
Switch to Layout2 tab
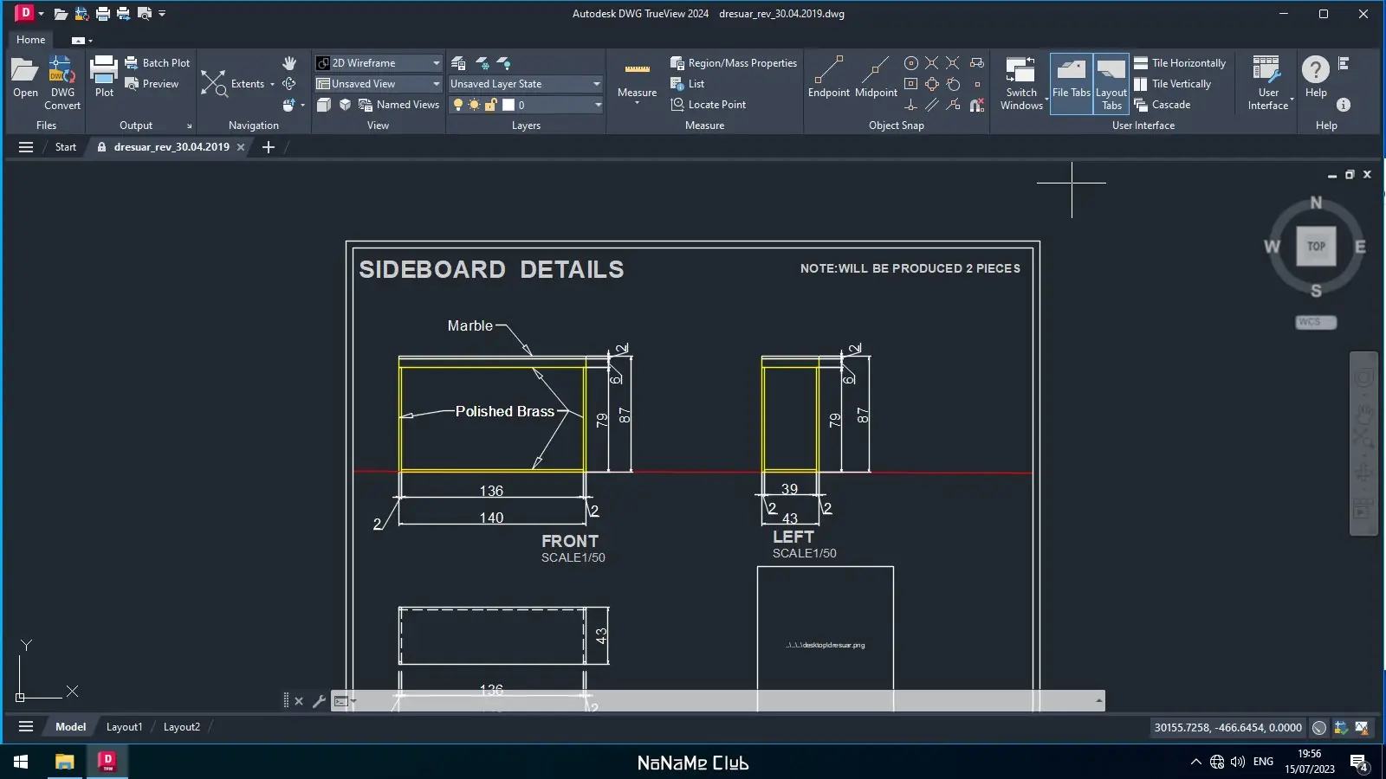[181, 727]
